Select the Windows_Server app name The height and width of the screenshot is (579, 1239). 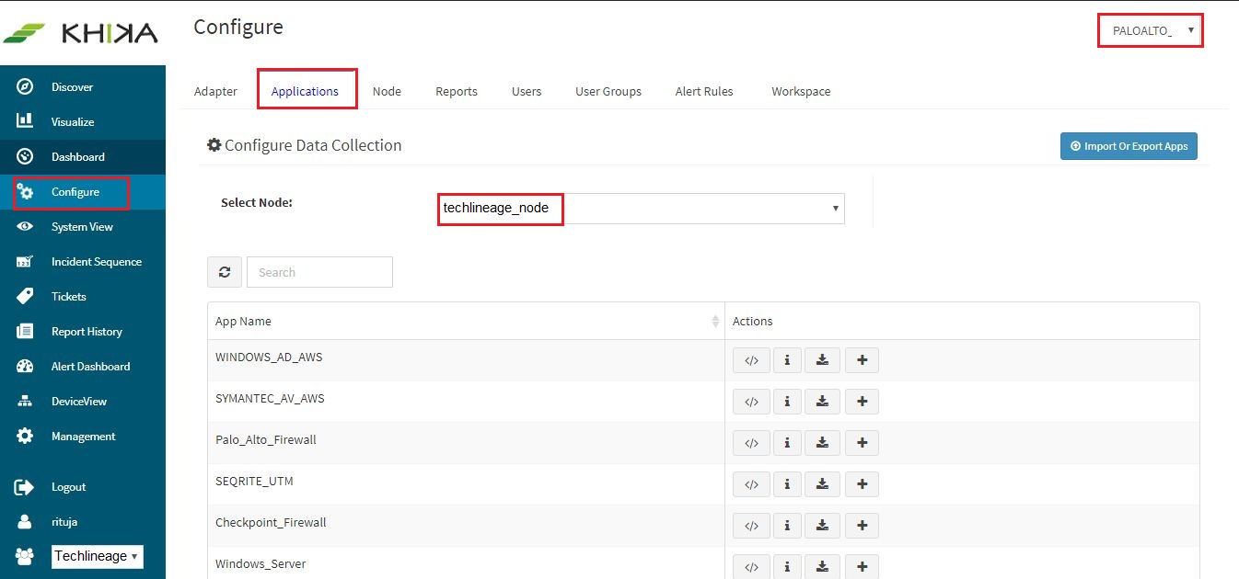(x=261, y=564)
